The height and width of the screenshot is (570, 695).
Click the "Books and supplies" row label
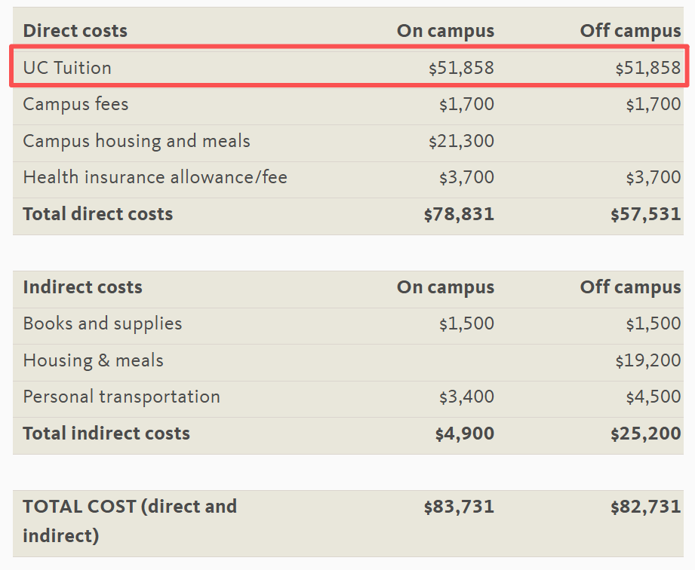pos(103,324)
